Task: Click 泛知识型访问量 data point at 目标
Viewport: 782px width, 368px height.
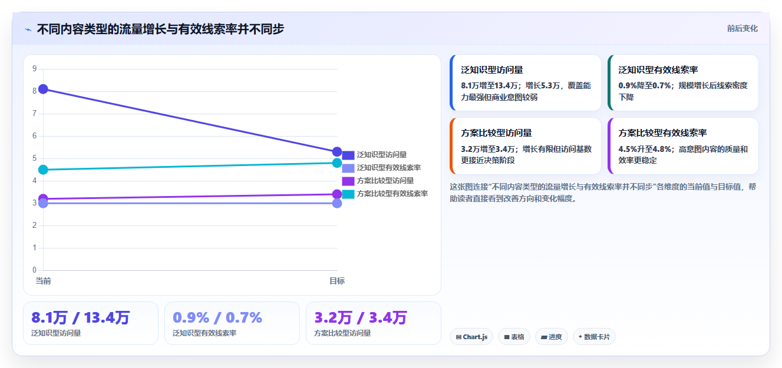Action: pos(337,152)
